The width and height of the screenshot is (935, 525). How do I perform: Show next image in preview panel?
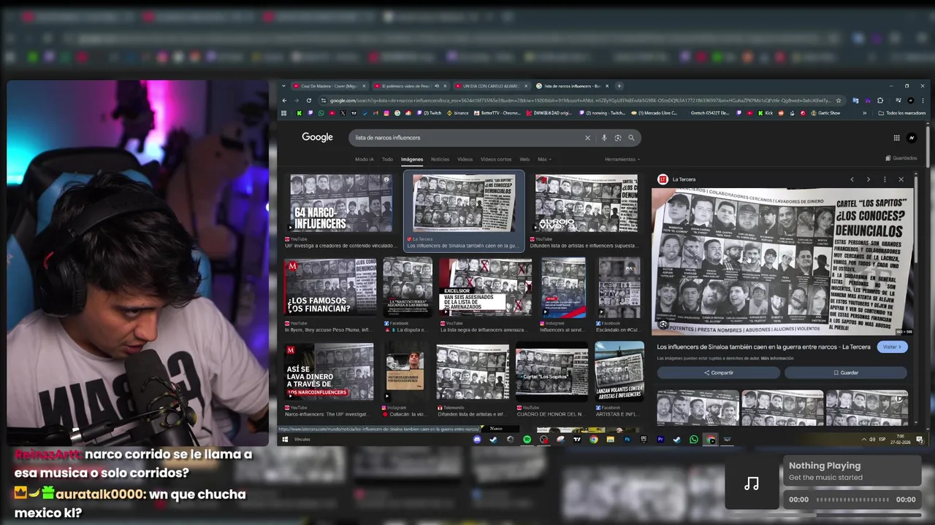coord(868,179)
